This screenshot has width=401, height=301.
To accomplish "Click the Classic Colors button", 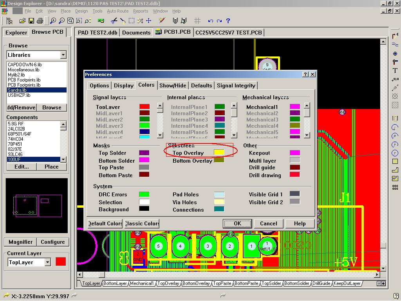I will tap(142, 223).
